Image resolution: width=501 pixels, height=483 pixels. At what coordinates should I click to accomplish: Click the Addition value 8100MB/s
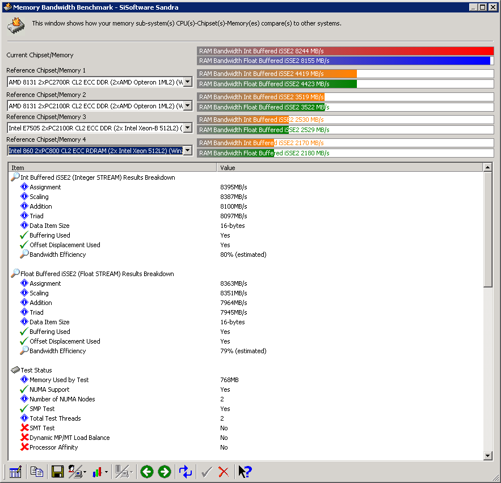point(234,206)
